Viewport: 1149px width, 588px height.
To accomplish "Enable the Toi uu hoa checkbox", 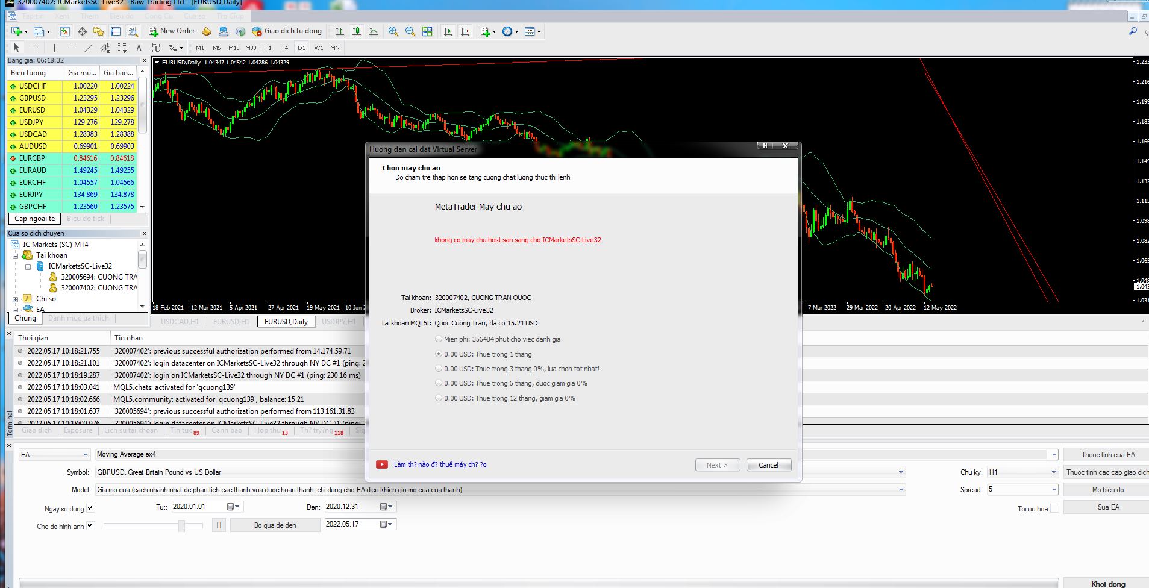I will point(1054,508).
